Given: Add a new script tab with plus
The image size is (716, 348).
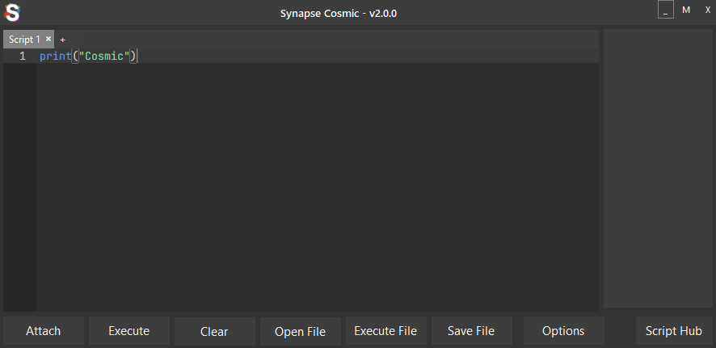Looking at the screenshot, I should [x=63, y=40].
